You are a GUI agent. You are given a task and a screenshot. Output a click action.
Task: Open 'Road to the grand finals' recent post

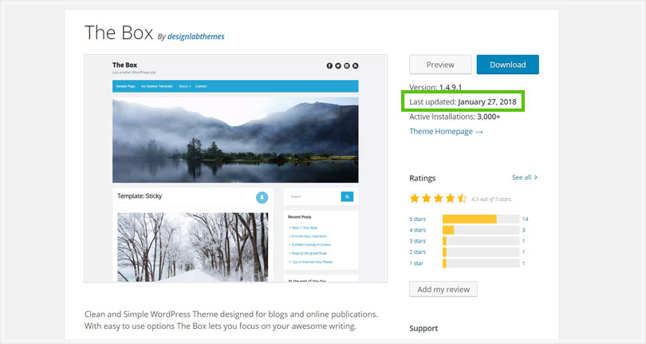point(308,253)
